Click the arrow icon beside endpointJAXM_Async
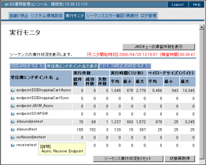The image size is (206, 165). pyautogui.click(x=13, y=106)
